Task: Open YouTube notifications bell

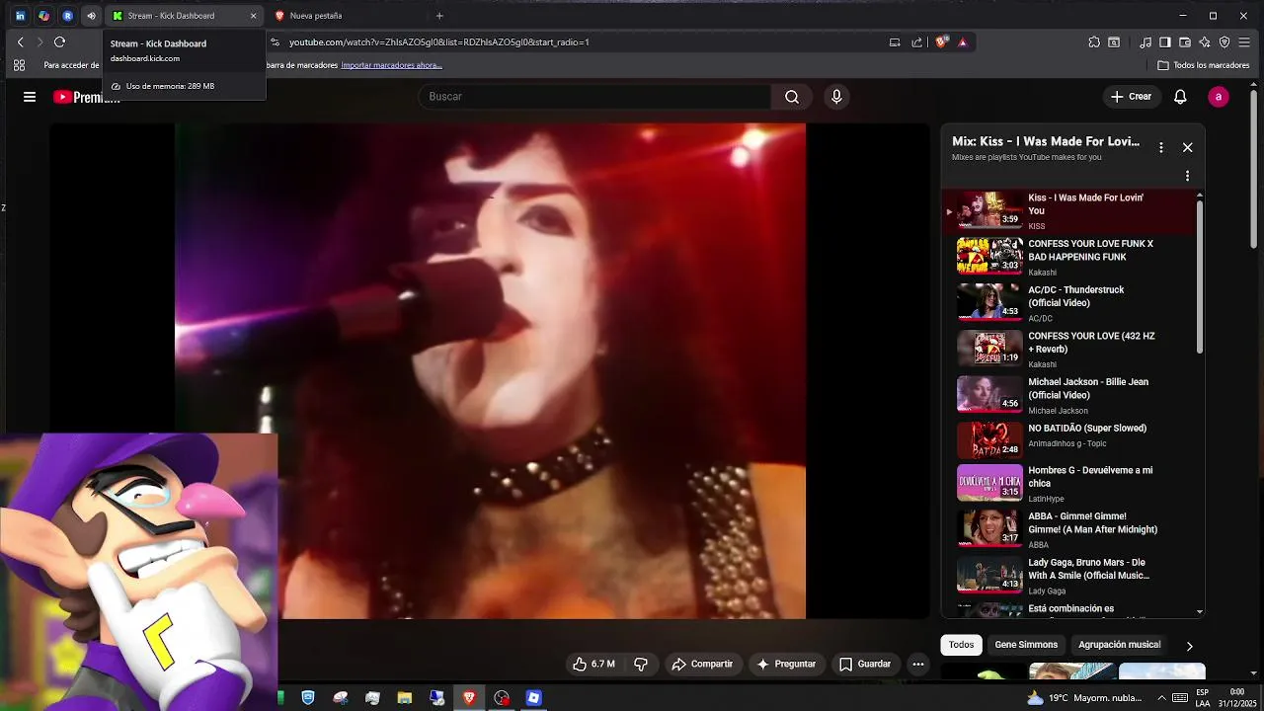Action: point(1180,97)
